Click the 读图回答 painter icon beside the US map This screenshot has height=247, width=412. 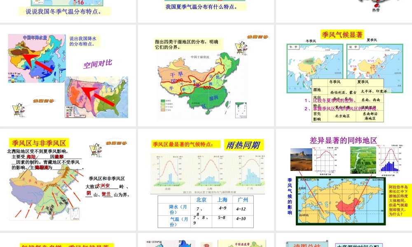[19, 110]
